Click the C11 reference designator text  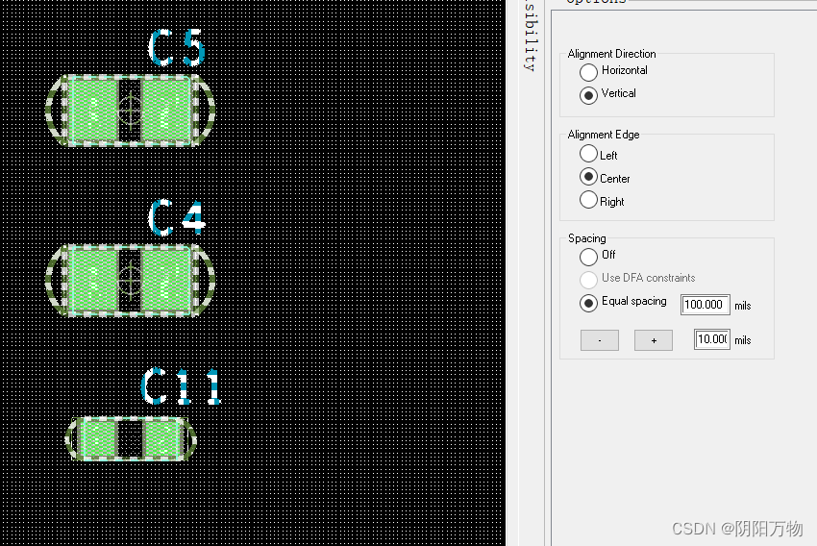[181, 386]
